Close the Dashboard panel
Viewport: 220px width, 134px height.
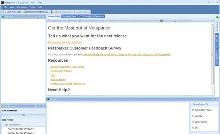pos(44,106)
